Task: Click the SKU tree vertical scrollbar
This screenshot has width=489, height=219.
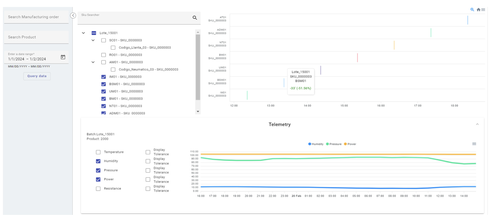Action: tap(198, 67)
